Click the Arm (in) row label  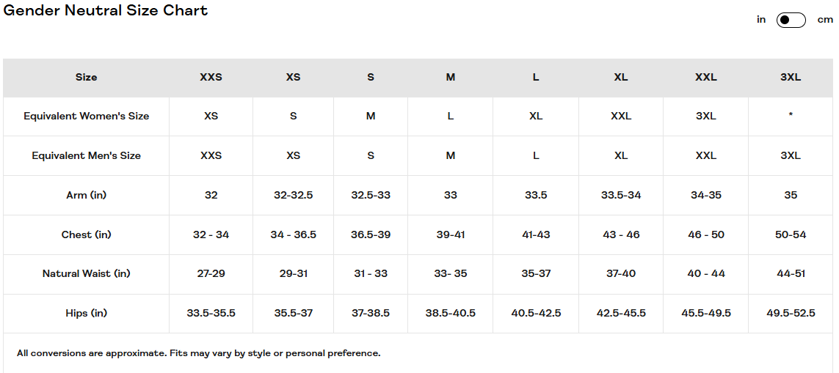point(86,195)
